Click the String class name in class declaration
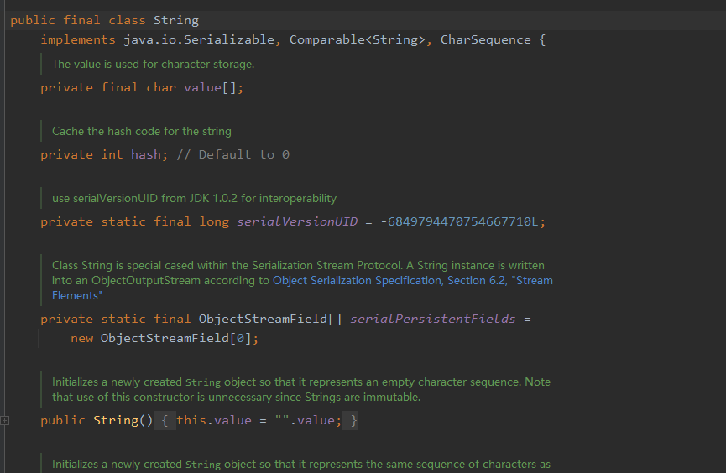Image resolution: width=726 pixels, height=473 pixels. (176, 21)
